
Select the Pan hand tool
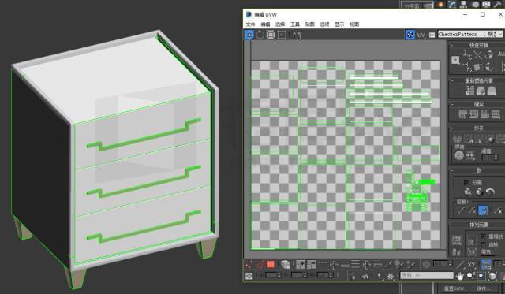pyautogui.click(x=459, y=276)
